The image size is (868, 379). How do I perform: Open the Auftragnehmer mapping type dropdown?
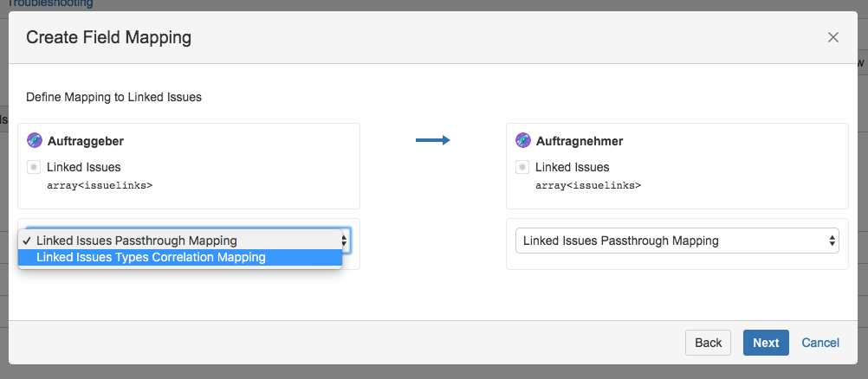click(677, 241)
